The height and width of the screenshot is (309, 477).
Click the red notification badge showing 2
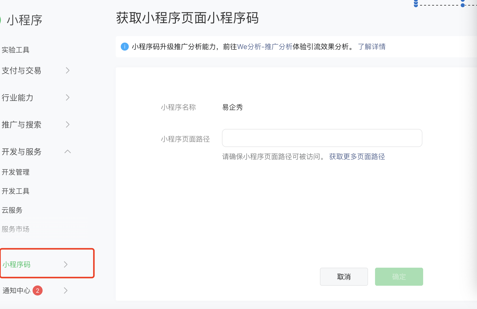[x=38, y=290]
